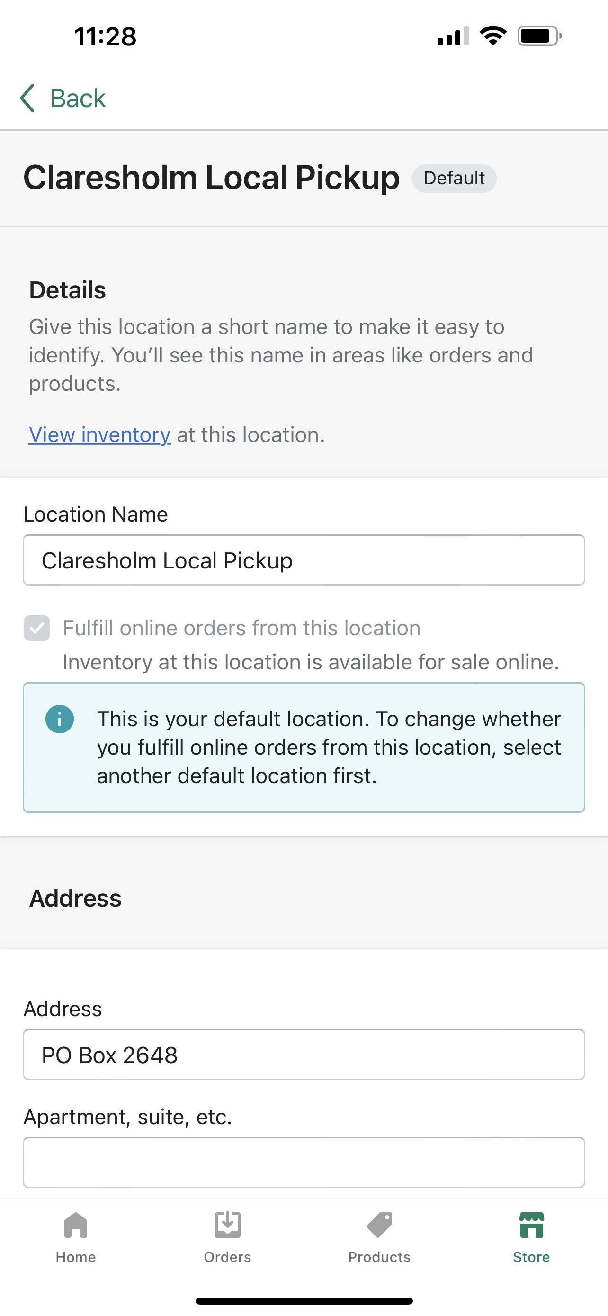This screenshot has width=608, height=1316.
Task: Toggle the fulfill online orders checkbox
Action: [37, 628]
